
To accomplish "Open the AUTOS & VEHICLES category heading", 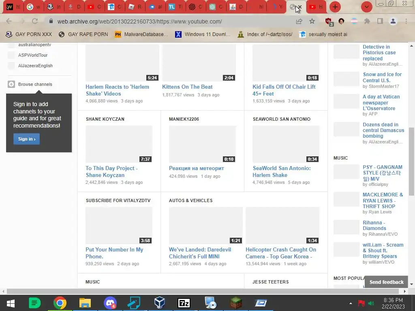I will pos(190,200).
